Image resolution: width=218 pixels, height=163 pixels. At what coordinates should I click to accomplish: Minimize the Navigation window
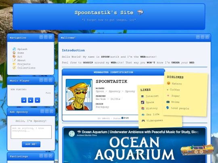click(41, 37)
